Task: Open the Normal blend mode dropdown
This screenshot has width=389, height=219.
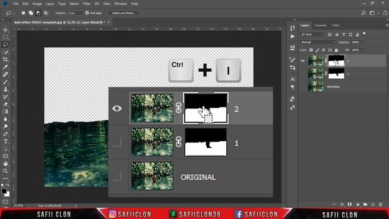Action: [318, 42]
